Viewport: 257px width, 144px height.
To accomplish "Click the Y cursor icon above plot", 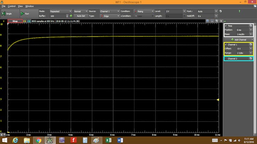I will pos(221,21).
